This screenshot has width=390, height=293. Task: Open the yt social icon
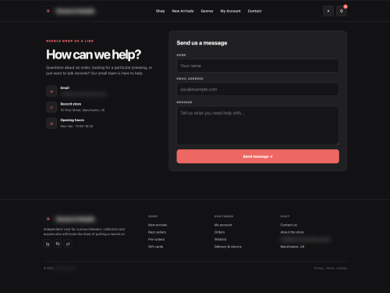[x=68, y=244]
